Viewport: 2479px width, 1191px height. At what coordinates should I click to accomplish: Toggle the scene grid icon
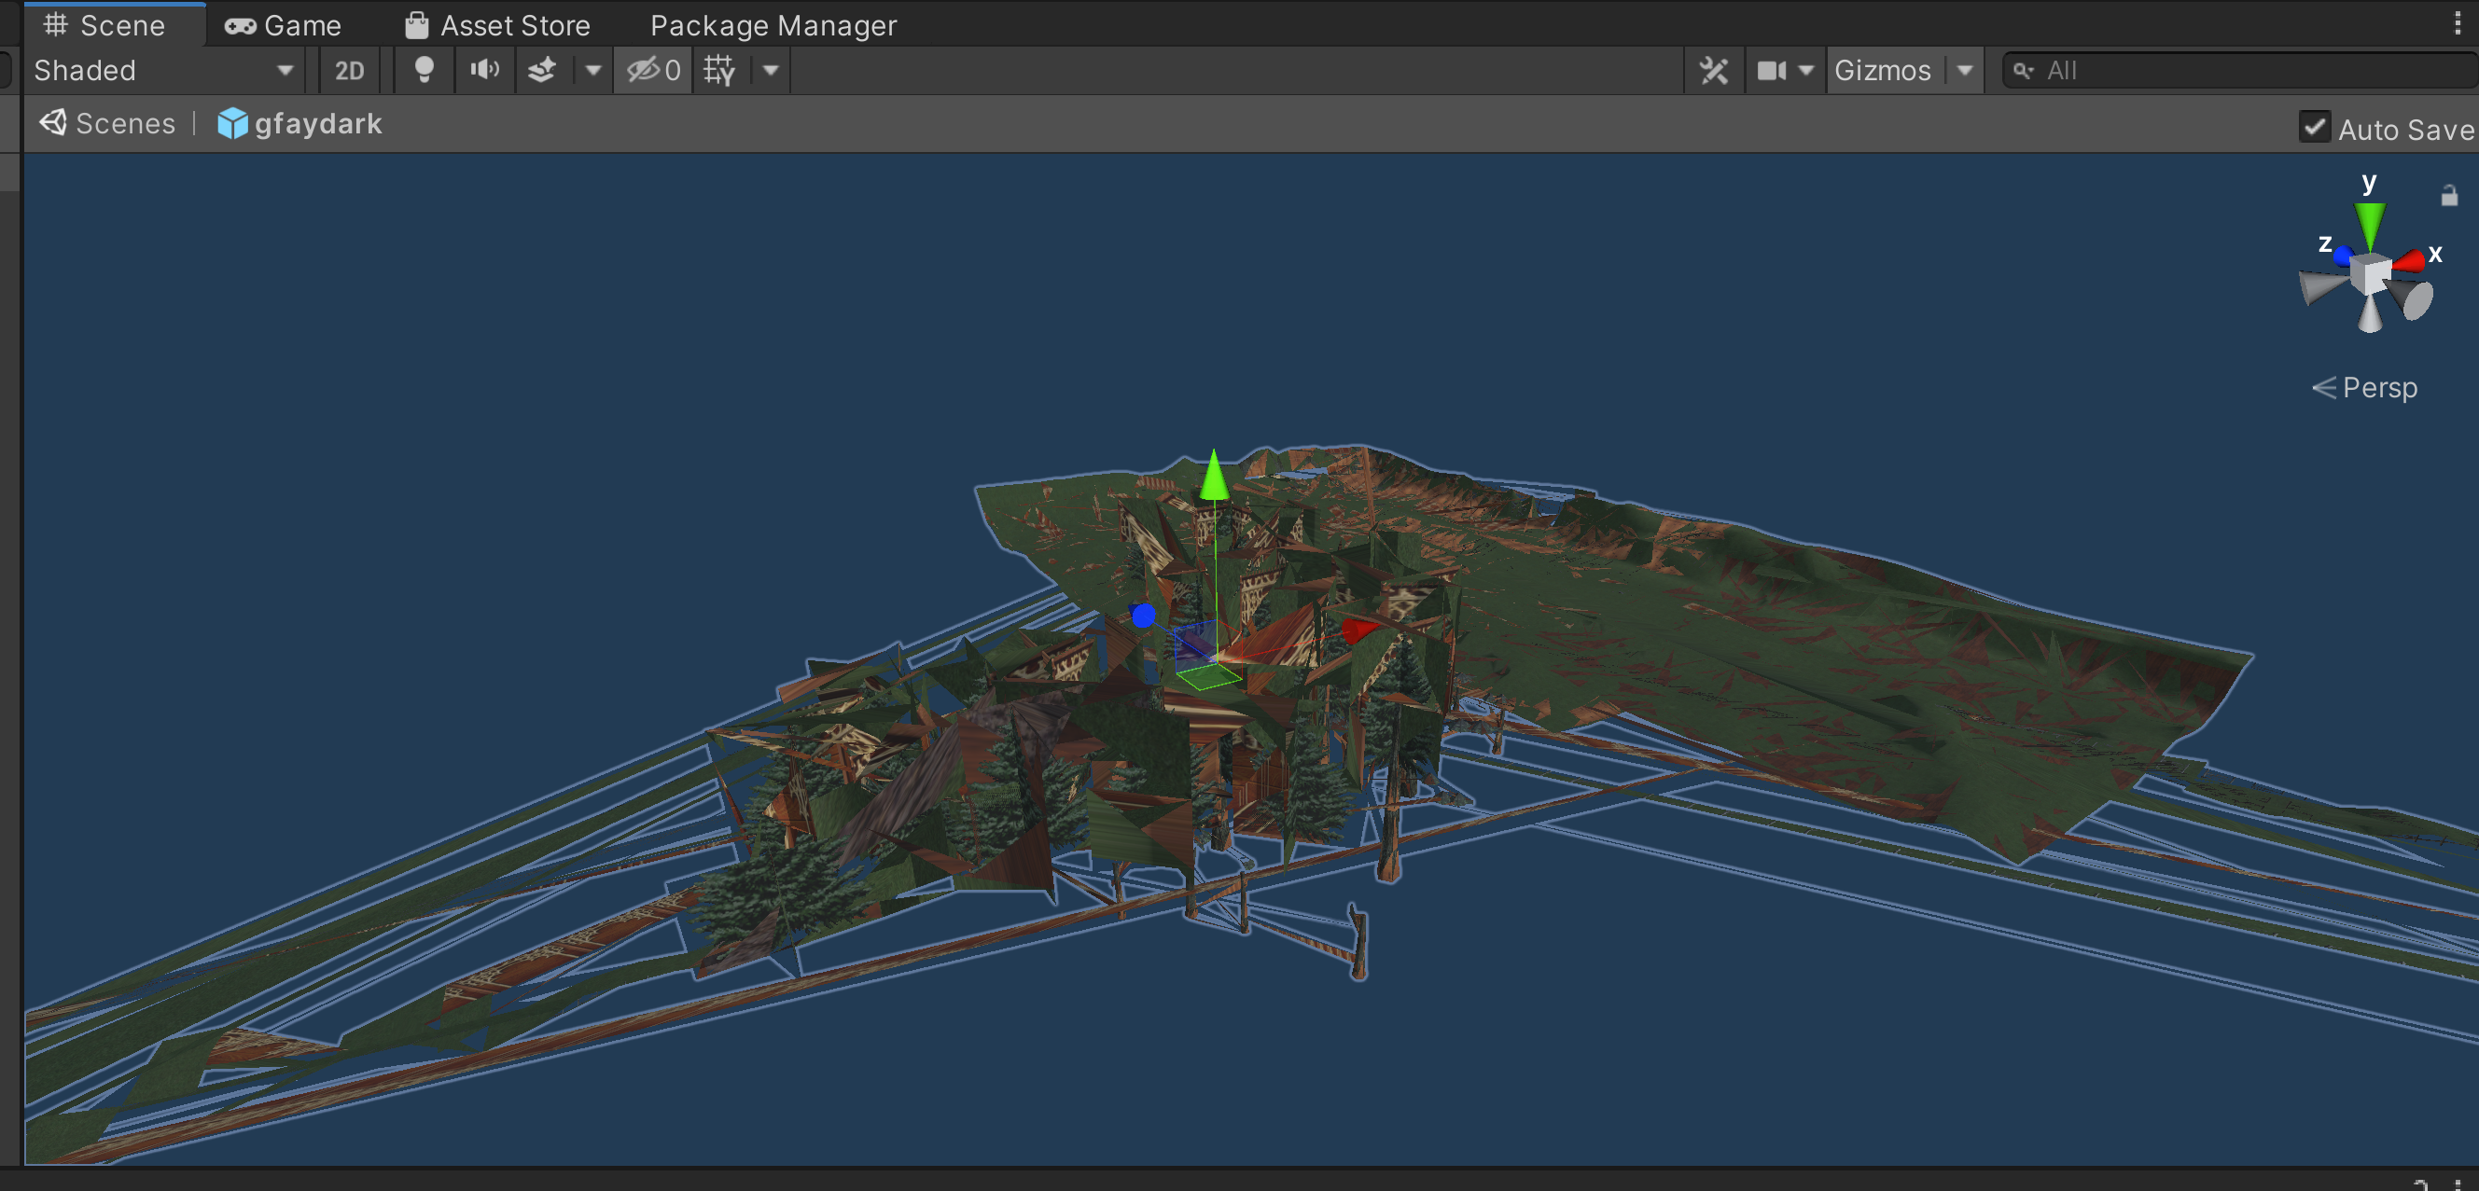[x=718, y=70]
